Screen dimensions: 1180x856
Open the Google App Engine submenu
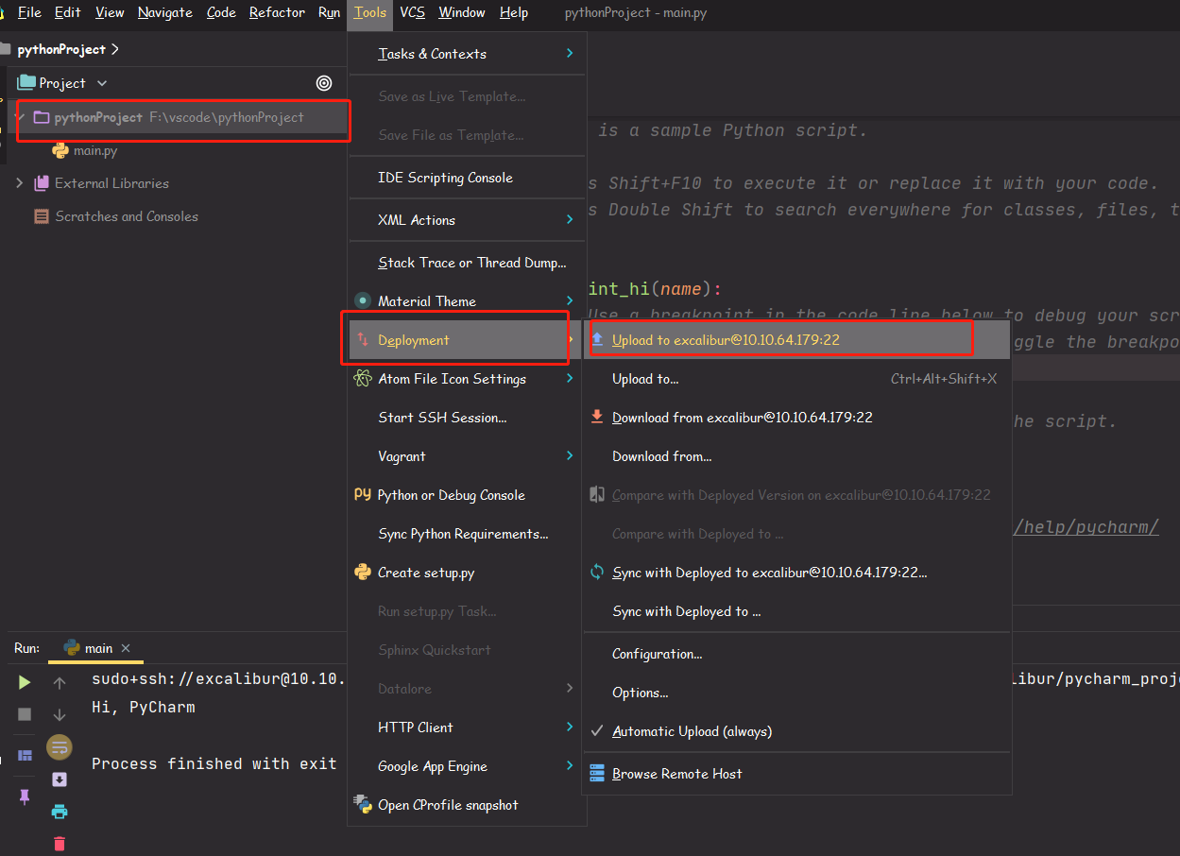pos(467,766)
